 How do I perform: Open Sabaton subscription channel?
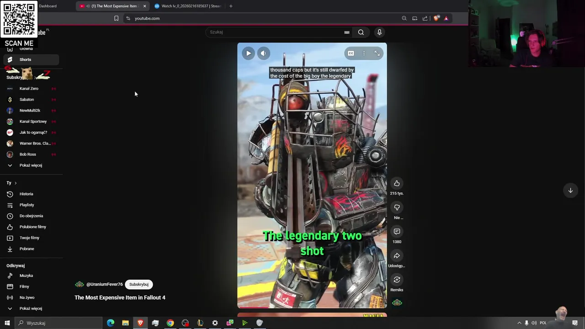click(31, 100)
